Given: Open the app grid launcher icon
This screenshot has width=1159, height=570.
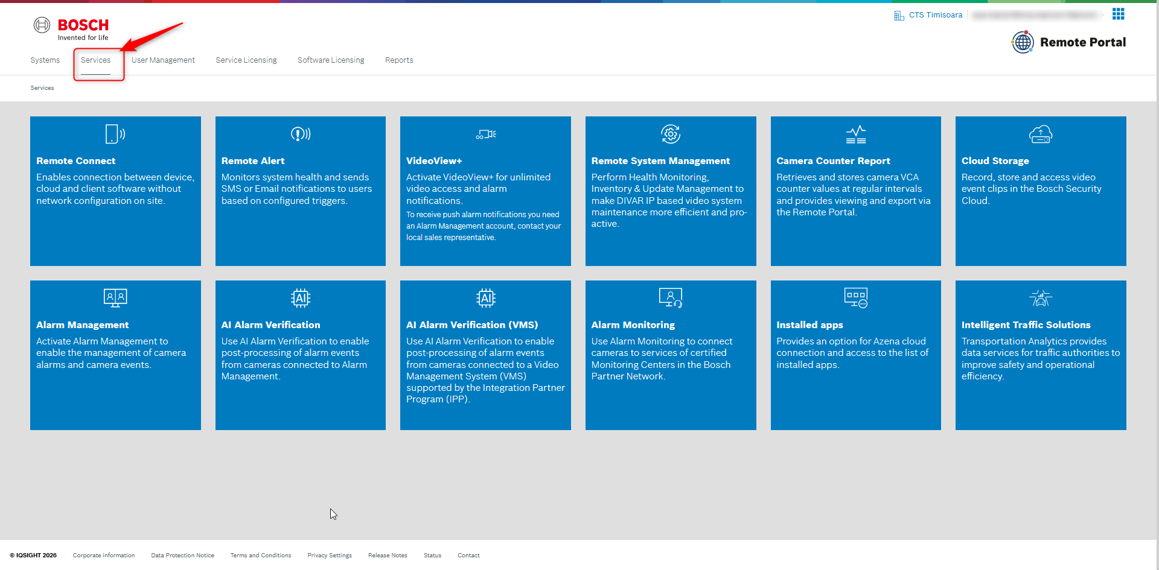Looking at the screenshot, I should pyautogui.click(x=1118, y=14).
